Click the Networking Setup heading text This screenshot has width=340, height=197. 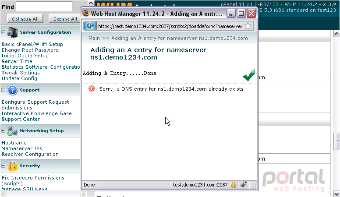(42, 131)
